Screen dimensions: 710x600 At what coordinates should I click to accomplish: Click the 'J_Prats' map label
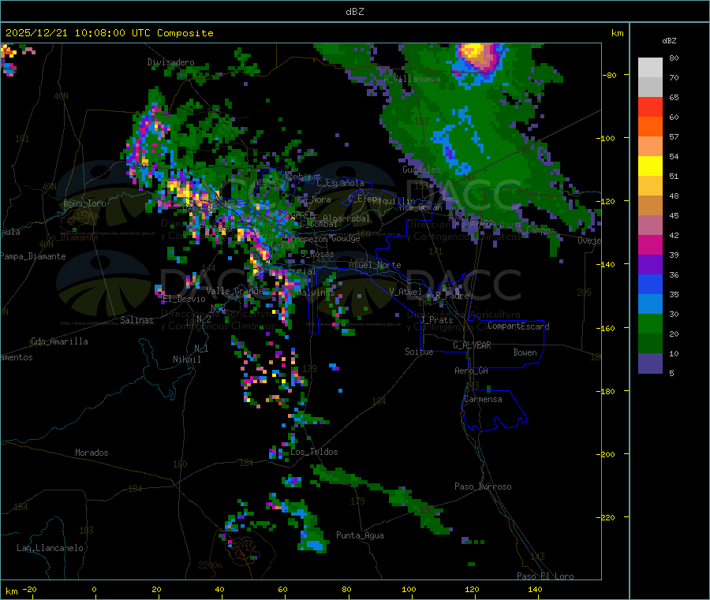[x=436, y=320]
